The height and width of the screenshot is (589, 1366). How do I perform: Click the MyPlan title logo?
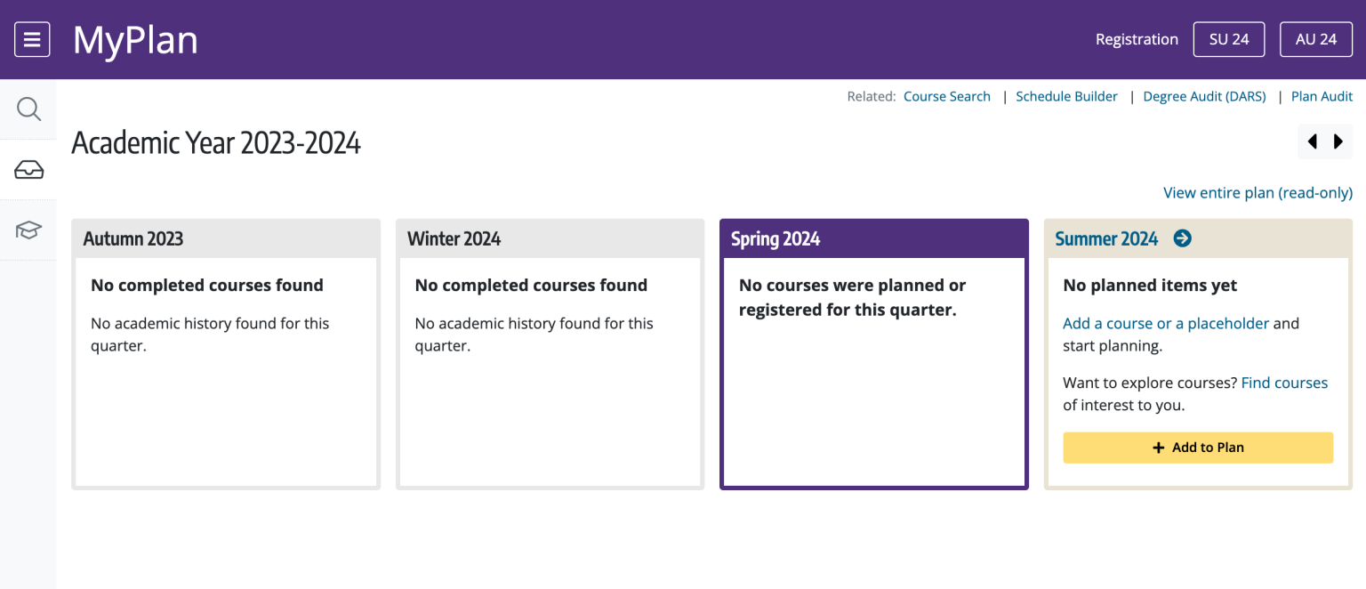135,40
